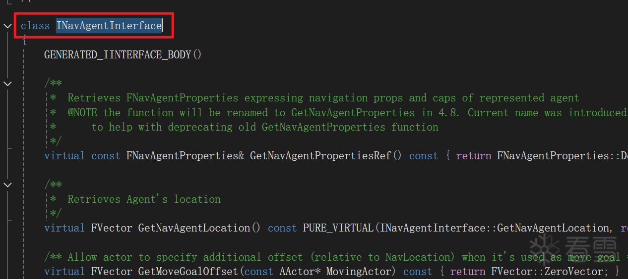Collapse the INavAgentInterface class fold chevron
This screenshot has height=279, width=628.
pyautogui.click(x=7, y=26)
